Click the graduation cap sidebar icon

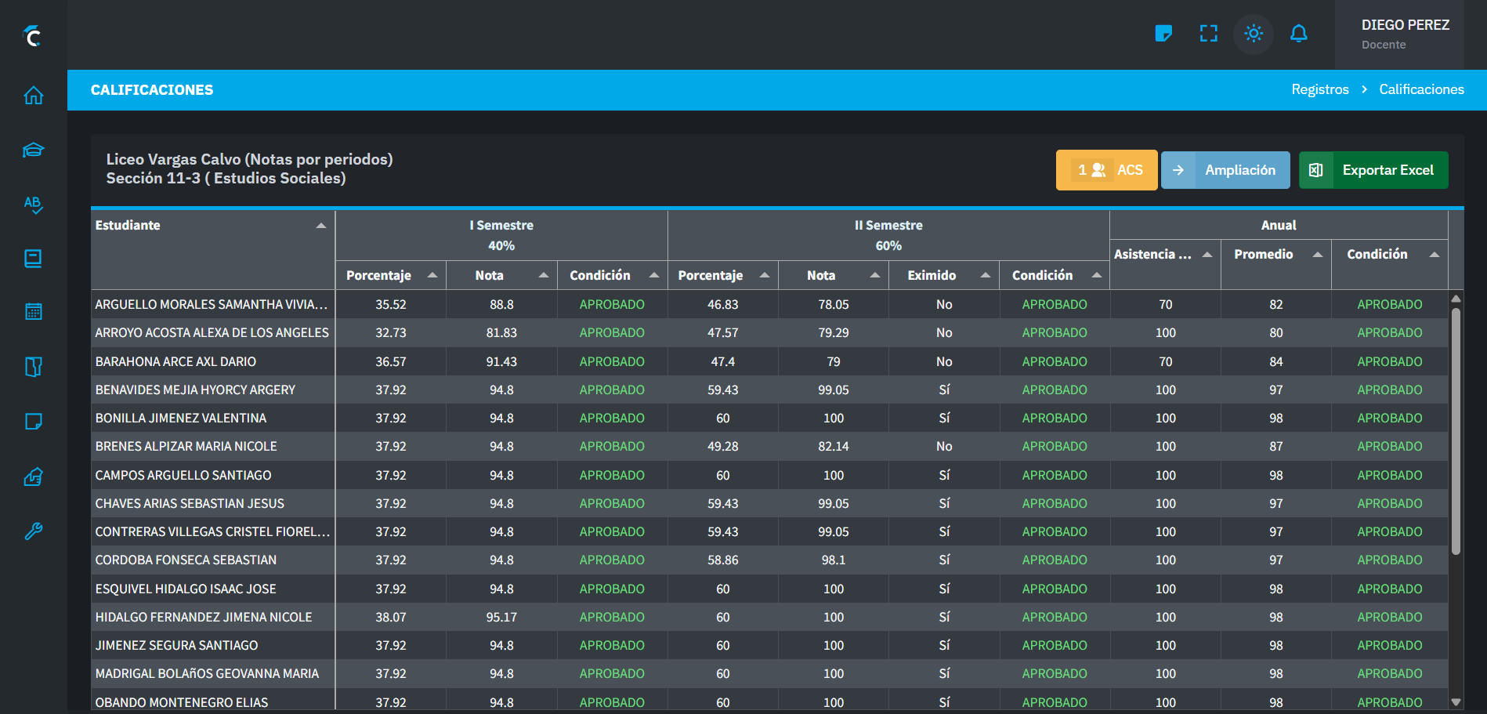pos(33,150)
